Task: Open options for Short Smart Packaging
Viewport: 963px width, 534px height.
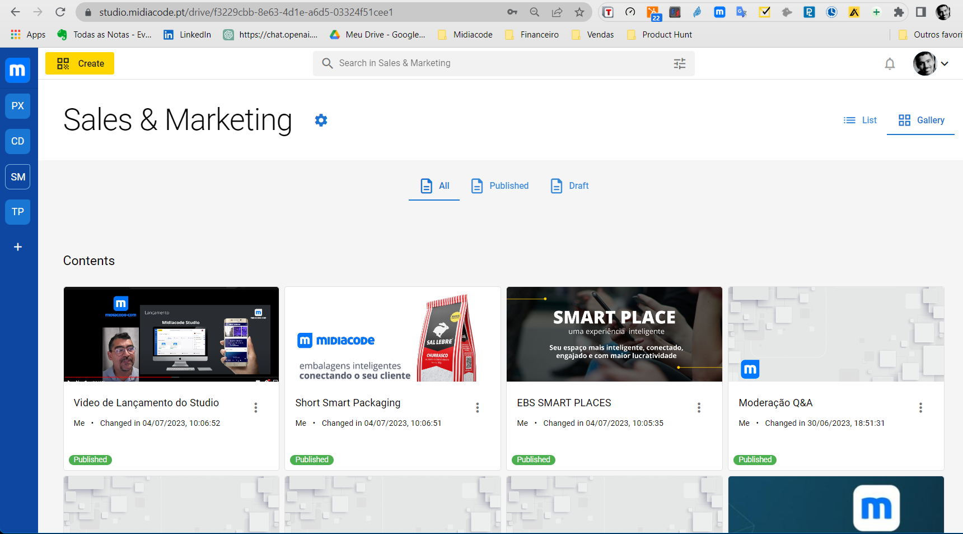Action: click(478, 408)
